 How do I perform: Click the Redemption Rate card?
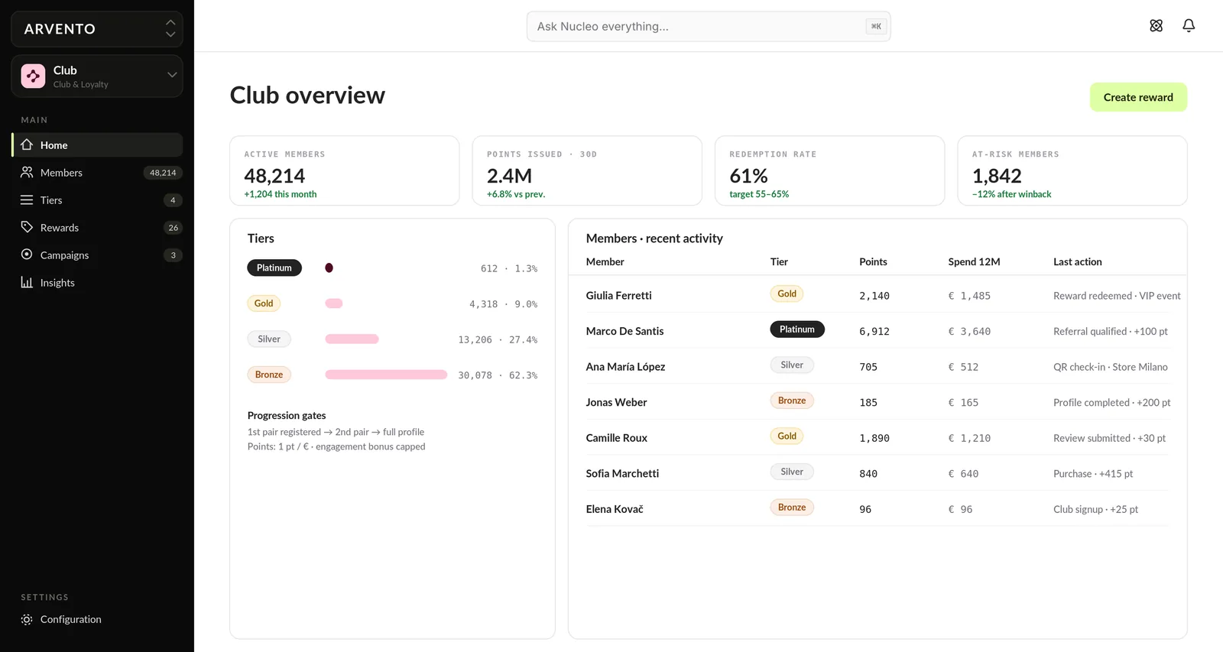point(829,170)
